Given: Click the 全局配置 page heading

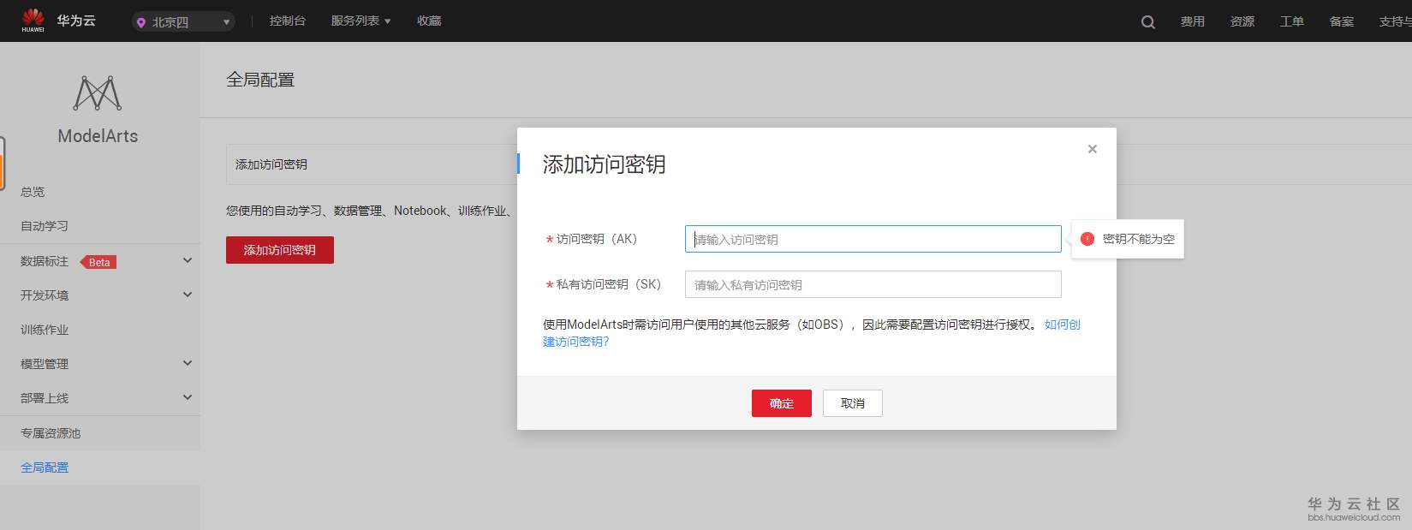Looking at the screenshot, I should 260,80.
